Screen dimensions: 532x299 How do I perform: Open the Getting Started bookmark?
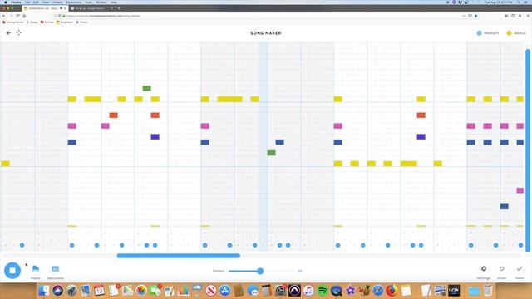13,22
